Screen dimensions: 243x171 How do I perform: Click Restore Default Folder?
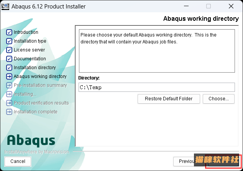click(169, 99)
